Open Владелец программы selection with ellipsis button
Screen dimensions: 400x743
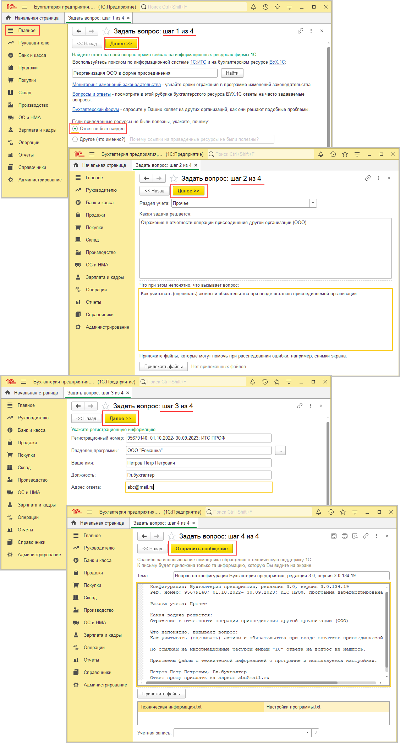point(280,451)
